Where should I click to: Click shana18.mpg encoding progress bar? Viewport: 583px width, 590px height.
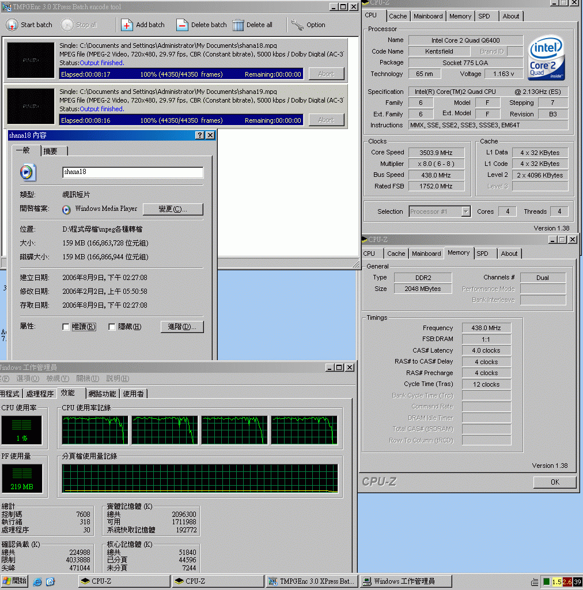click(x=181, y=74)
